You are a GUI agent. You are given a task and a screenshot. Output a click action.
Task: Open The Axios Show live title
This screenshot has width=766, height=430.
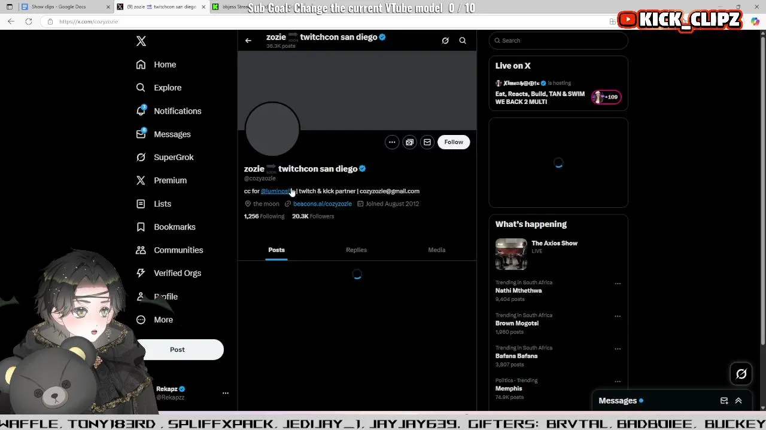pyautogui.click(x=555, y=243)
